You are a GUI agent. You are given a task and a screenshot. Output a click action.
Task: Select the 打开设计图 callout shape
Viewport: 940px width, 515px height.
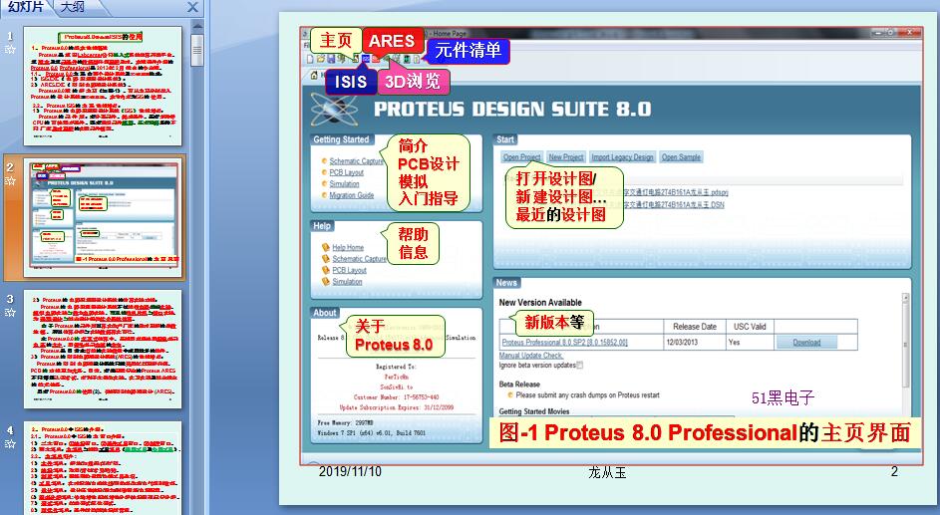click(x=564, y=197)
